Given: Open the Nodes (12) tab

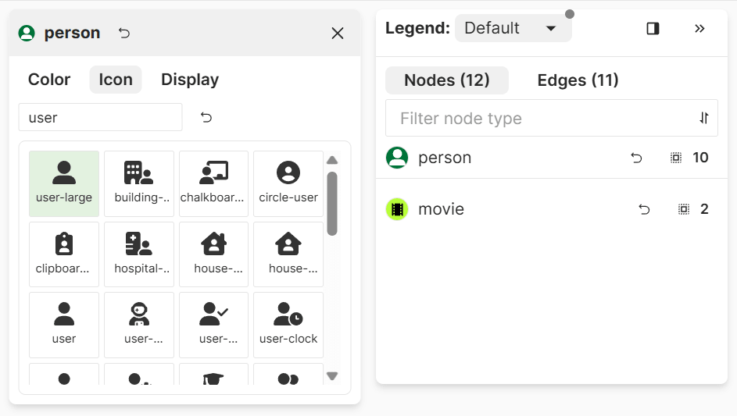Looking at the screenshot, I should pyautogui.click(x=447, y=80).
